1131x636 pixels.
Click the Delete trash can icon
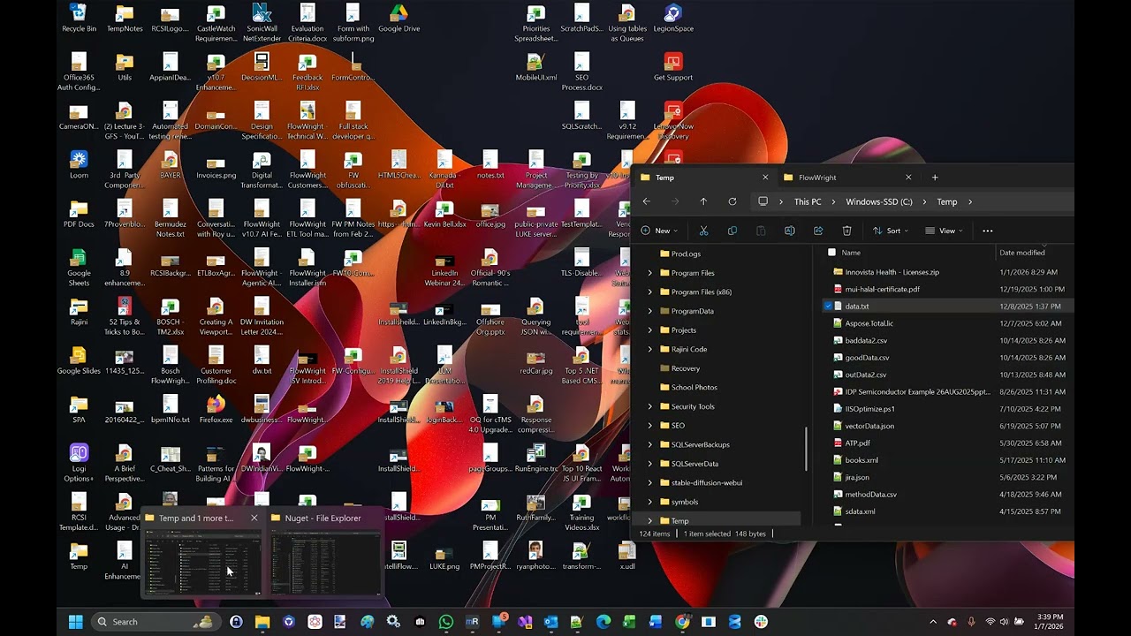coord(846,231)
